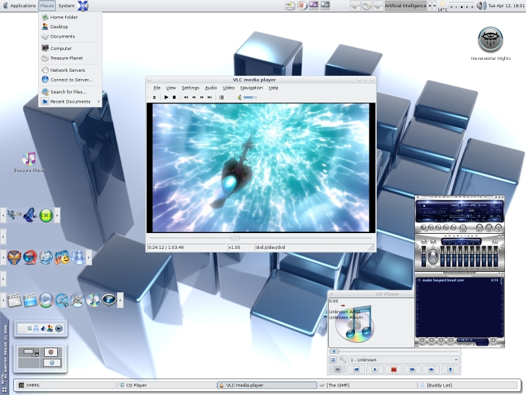
Task: Expand right arrow of top launcher row
Action: tap(57, 215)
